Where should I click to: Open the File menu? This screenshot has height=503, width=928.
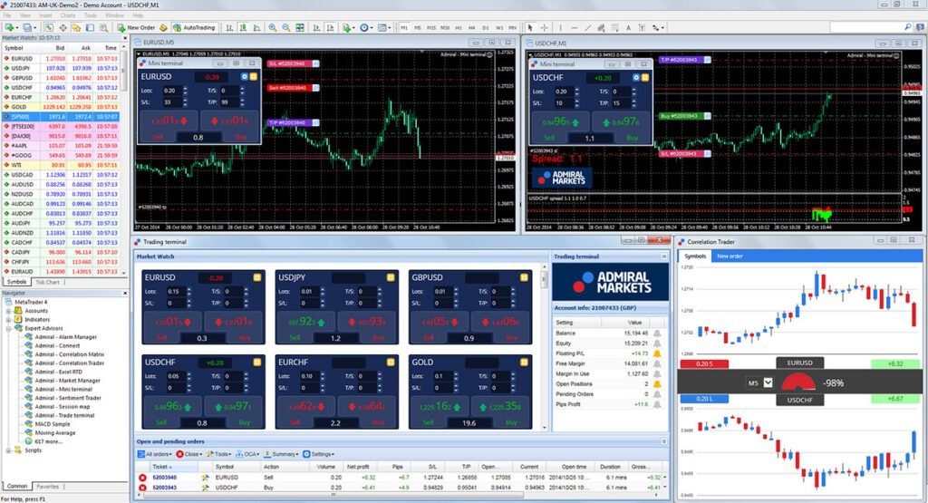point(7,15)
